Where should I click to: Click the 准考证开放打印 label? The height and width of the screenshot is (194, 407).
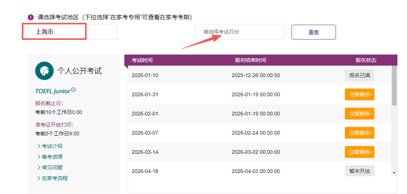(55, 124)
